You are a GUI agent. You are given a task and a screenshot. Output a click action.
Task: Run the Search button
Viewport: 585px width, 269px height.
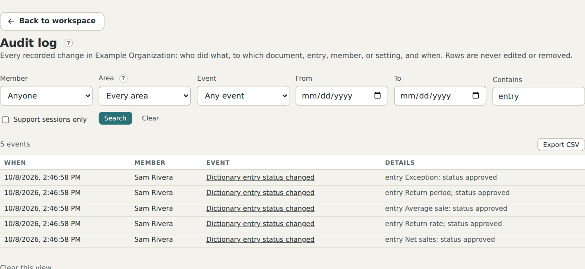pos(115,118)
